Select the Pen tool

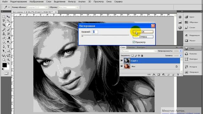(4, 47)
